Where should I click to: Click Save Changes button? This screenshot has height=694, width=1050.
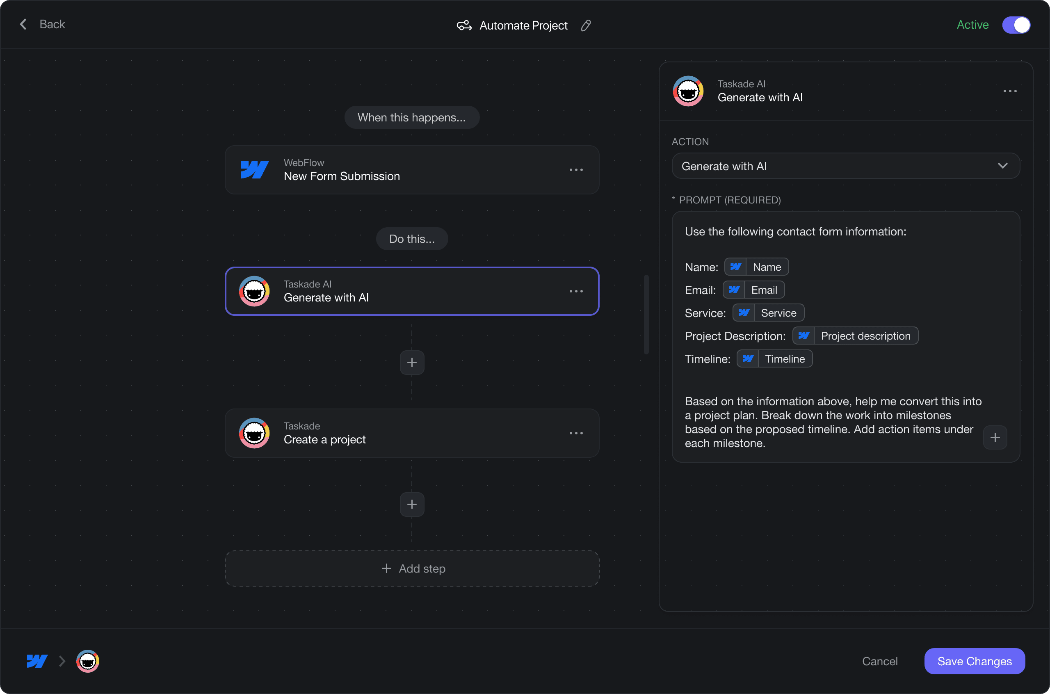pyautogui.click(x=975, y=661)
